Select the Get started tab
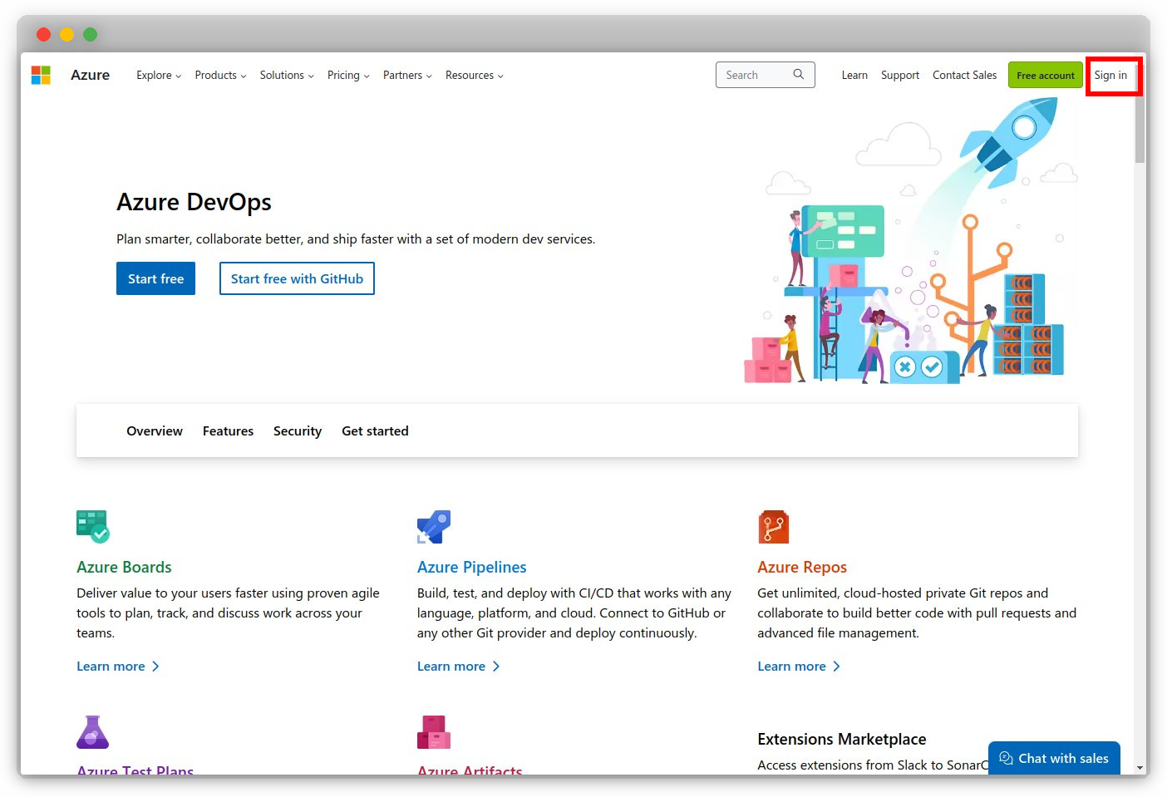The height and width of the screenshot is (797, 1167). (375, 430)
